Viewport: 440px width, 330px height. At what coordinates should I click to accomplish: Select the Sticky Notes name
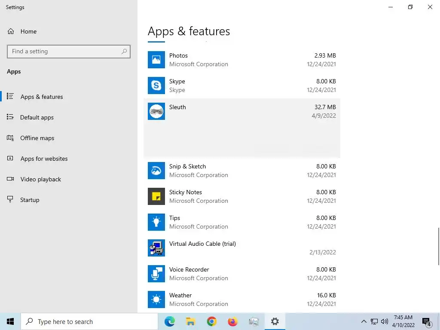186,192
